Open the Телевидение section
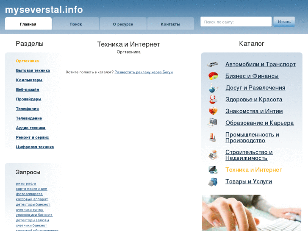 (x=29, y=118)
